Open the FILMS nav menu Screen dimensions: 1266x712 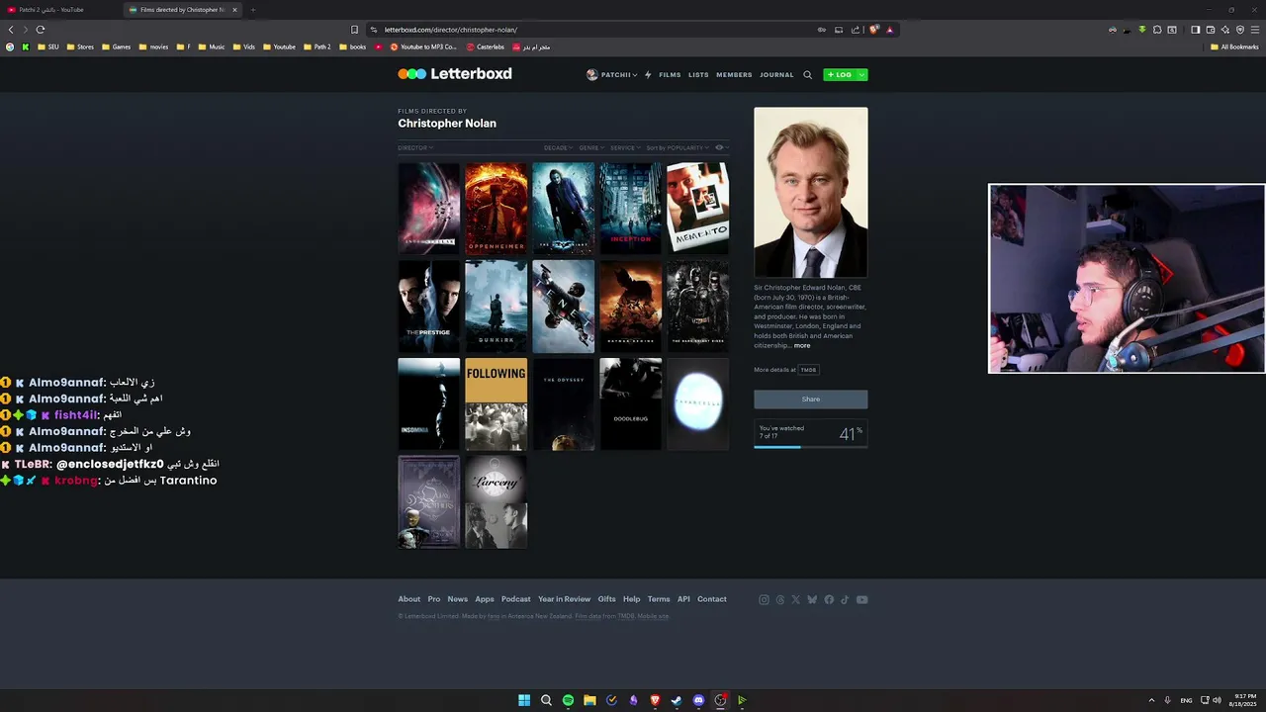coord(670,75)
